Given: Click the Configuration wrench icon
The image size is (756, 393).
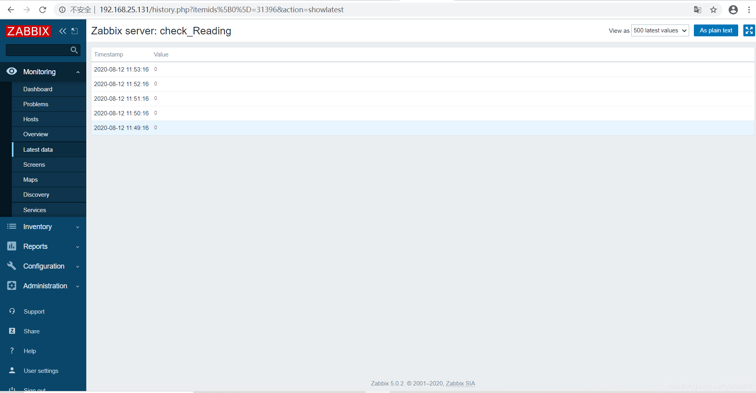Looking at the screenshot, I should click(x=12, y=266).
